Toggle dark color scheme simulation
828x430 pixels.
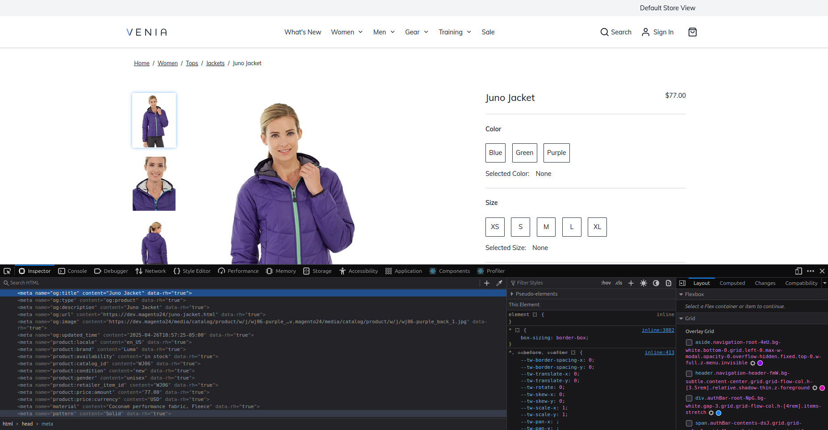tap(656, 283)
